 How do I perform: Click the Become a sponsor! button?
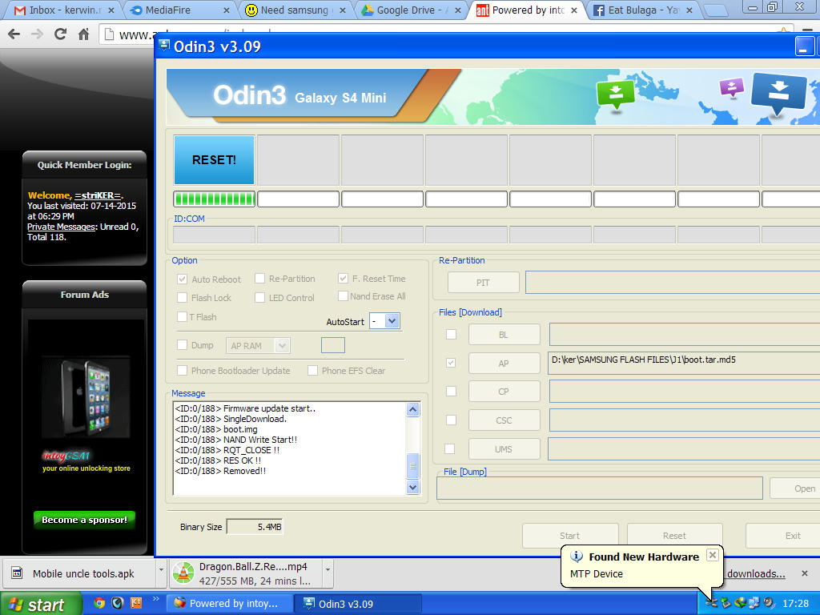click(84, 520)
